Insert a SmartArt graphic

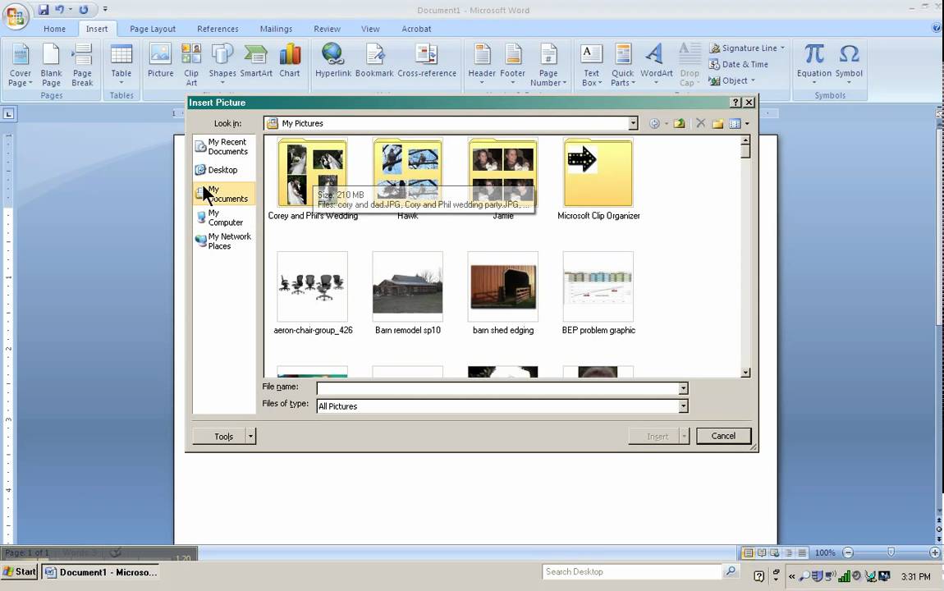click(256, 60)
